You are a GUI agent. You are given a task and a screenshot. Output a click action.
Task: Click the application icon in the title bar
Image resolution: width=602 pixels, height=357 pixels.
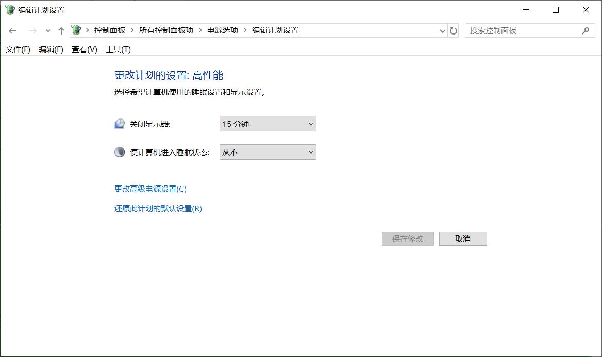click(9, 10)
